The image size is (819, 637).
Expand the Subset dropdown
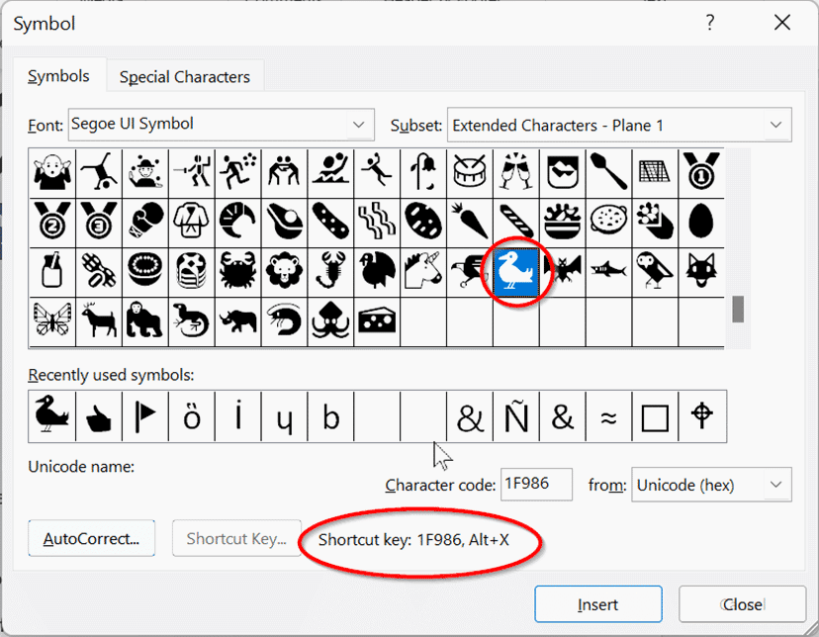[x=773, y=125]
